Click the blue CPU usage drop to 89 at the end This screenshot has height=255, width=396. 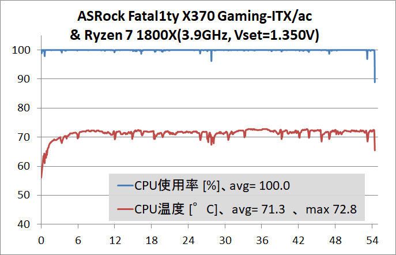point(375,67)
